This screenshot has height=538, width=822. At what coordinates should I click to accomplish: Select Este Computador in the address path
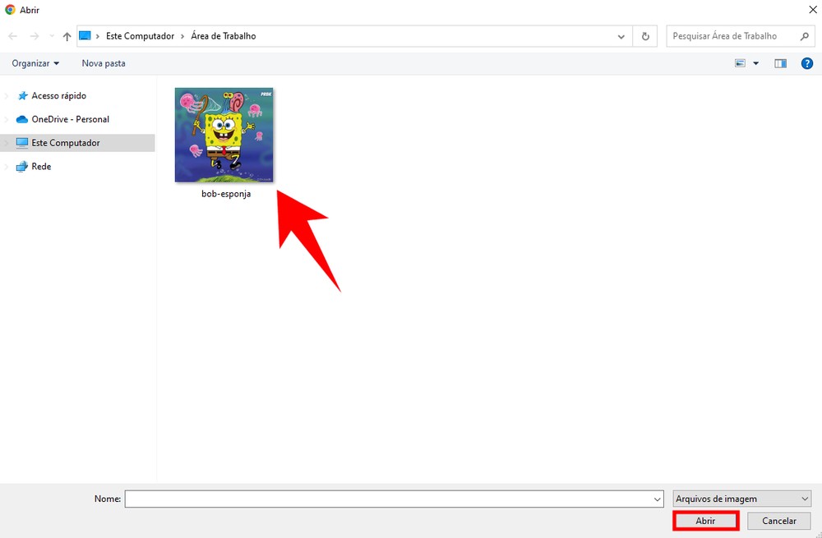click(140, 36)
